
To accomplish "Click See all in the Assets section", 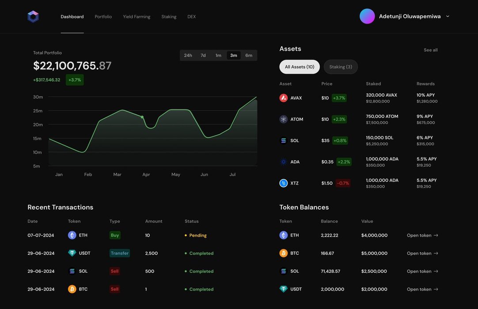I will coord(431,50).
